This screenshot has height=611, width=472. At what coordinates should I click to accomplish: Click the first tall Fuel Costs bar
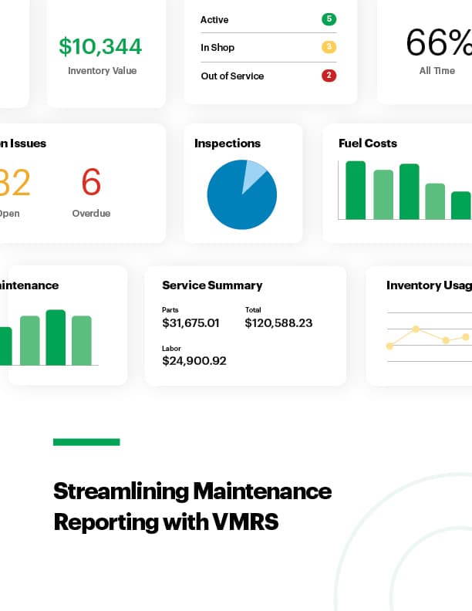[x=356, y=190]
